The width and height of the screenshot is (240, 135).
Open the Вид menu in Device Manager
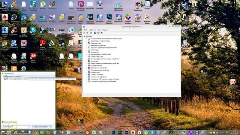coord(99,30)
